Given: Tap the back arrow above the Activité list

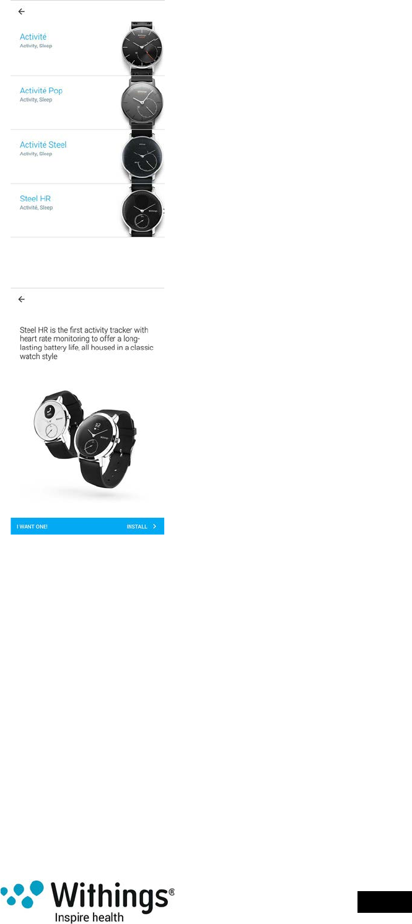Looking at the screenshot, I should click(22, 12).
